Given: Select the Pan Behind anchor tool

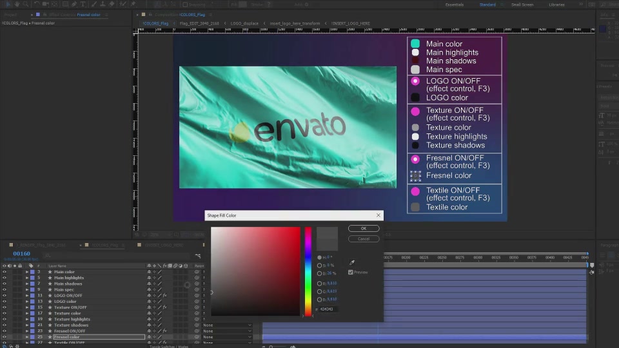Looking at the screenshot, I should (54, 4).
